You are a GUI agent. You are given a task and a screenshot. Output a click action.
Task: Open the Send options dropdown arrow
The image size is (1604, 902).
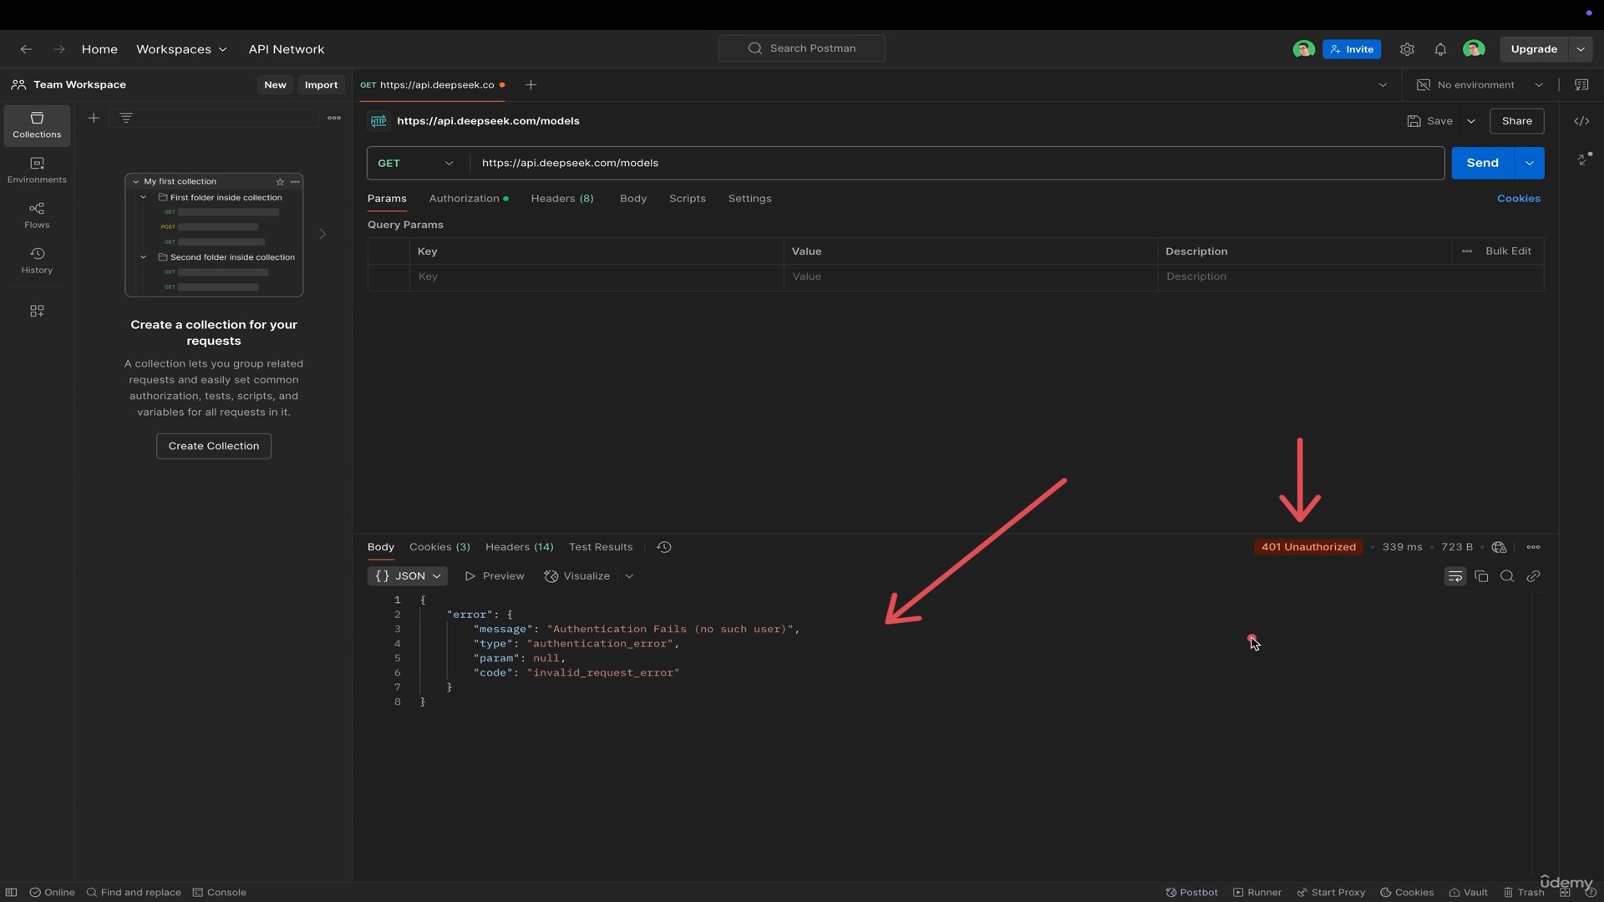click(x=1530, y=163)
